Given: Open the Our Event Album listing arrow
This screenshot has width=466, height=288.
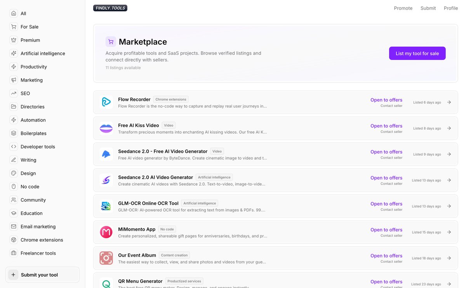Looking at the screenshot, I should click(x=449, y=258).
